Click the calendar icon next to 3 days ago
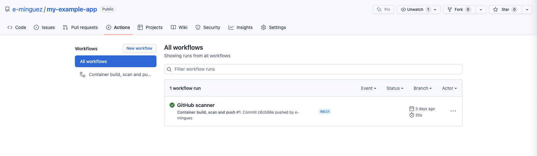Viewport: 537px width, 156px height. [x=412, y=109]
